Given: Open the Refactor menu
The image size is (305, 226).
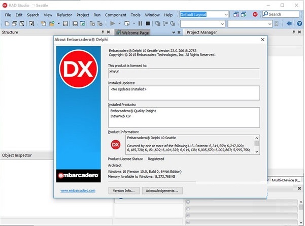Looking at the screenshot, I should click(x=64, y=15).
